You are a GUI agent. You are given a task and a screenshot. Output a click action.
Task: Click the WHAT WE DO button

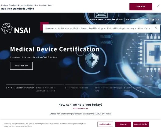pyautogui.click(x=21, y=66)
